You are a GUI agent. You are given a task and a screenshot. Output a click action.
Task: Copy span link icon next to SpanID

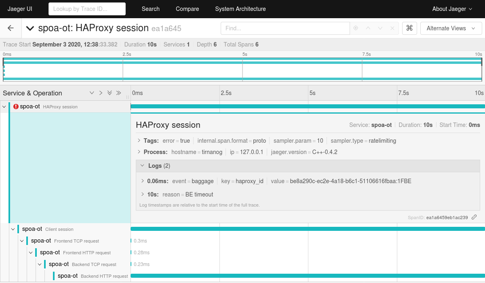[x=474, y=217]
